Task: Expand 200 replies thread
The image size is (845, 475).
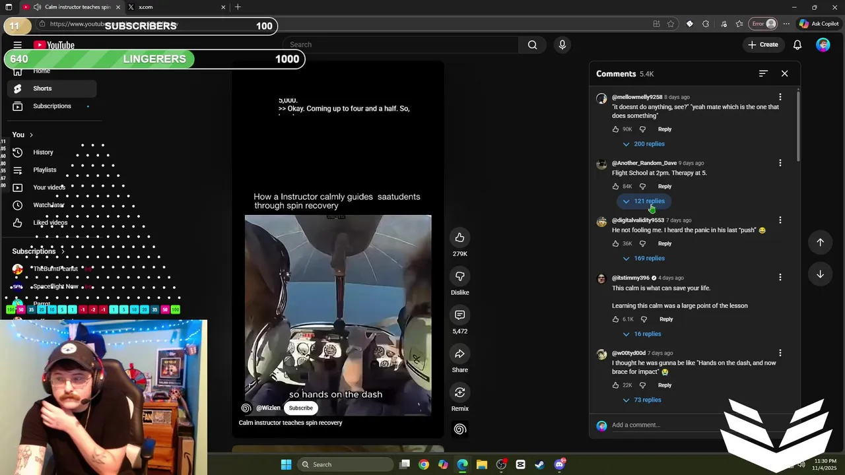Action: 644,144
